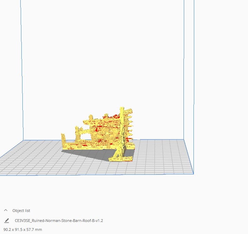Click the 90.2 x 91.5 x 57.7 mm dimensions text
The height and width of the screenshot is (234, 248).
click(23, 230)
